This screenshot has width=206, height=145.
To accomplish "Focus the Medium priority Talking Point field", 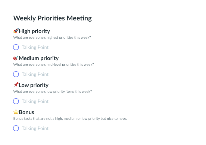I will coord(35,74).
